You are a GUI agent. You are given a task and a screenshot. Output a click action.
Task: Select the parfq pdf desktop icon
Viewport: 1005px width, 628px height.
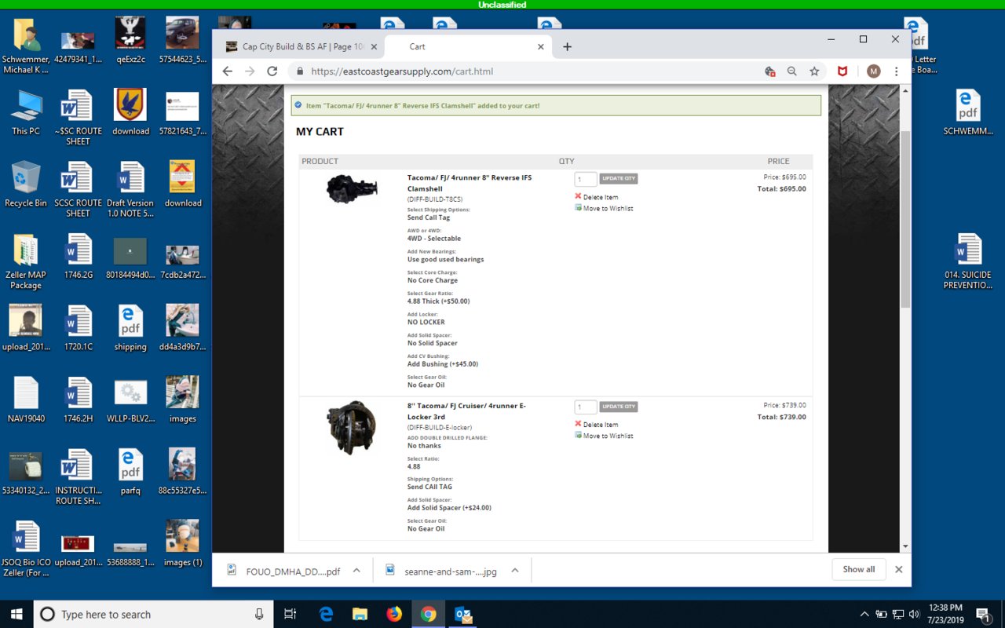coord(130,472)
